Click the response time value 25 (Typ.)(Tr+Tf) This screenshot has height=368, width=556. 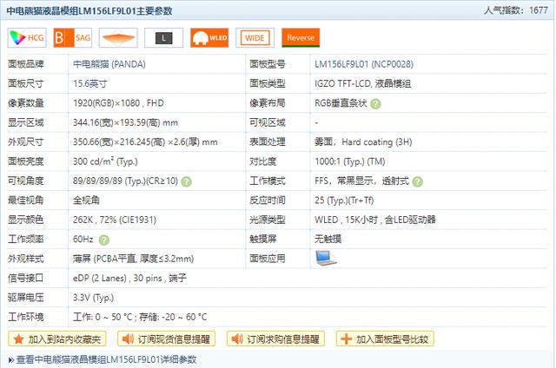point(344,200)
